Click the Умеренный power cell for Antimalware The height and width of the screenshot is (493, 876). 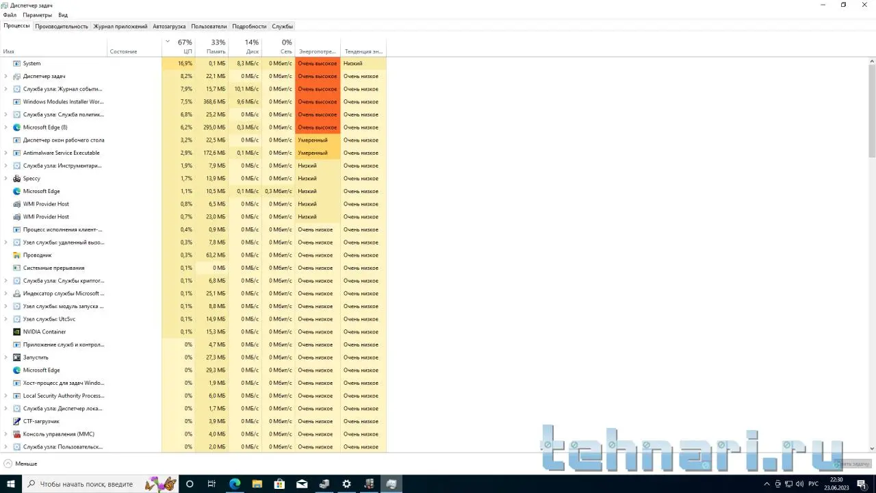pos(318,153)
